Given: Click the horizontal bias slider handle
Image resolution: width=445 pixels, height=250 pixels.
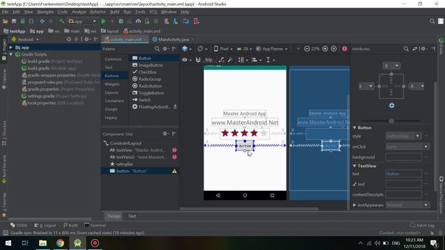Looking at the screenshot, I should [x=391, y=121].
